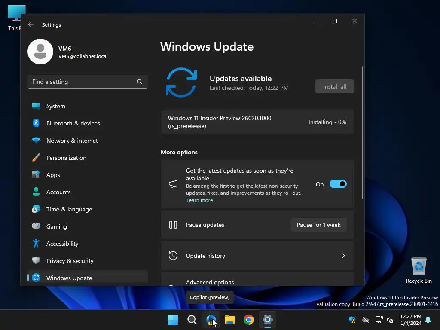440x330 pixels.
Task: Click Pause for 1 week
Action: pyautogui.click(x=318, y=225)
